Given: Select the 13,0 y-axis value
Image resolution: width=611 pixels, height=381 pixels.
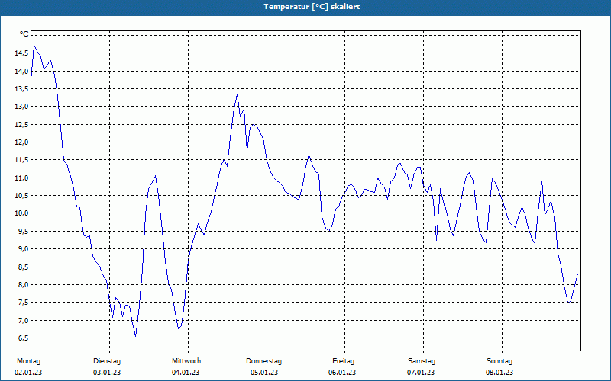Looking at the screenshot, I should tap(21, 107).
